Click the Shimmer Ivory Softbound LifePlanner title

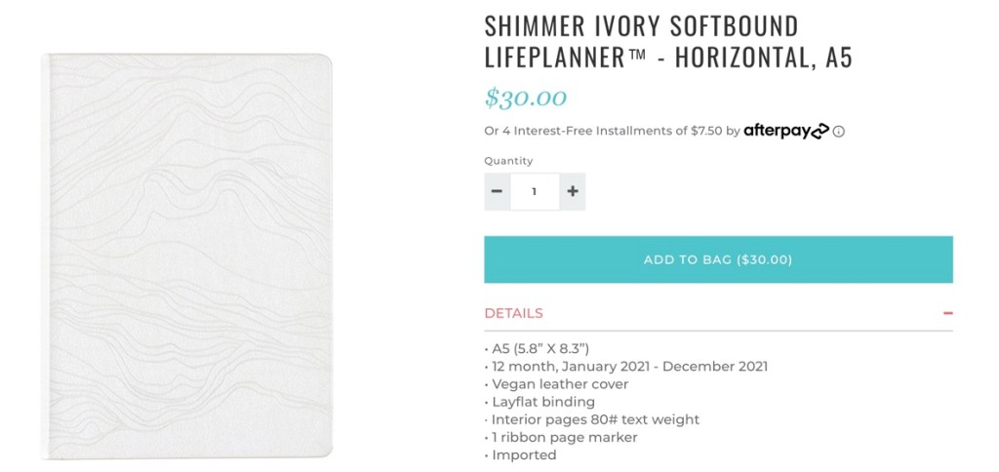click(x=668, y=42)
